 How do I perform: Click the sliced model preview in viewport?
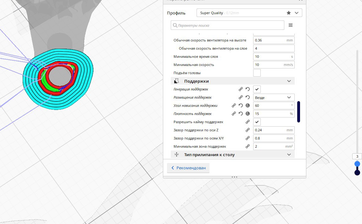pos(58,79)
